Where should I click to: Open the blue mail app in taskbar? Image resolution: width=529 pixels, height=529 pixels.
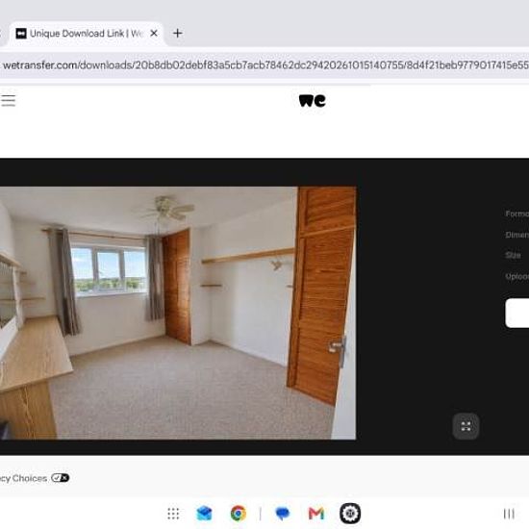tap(204, 514)
